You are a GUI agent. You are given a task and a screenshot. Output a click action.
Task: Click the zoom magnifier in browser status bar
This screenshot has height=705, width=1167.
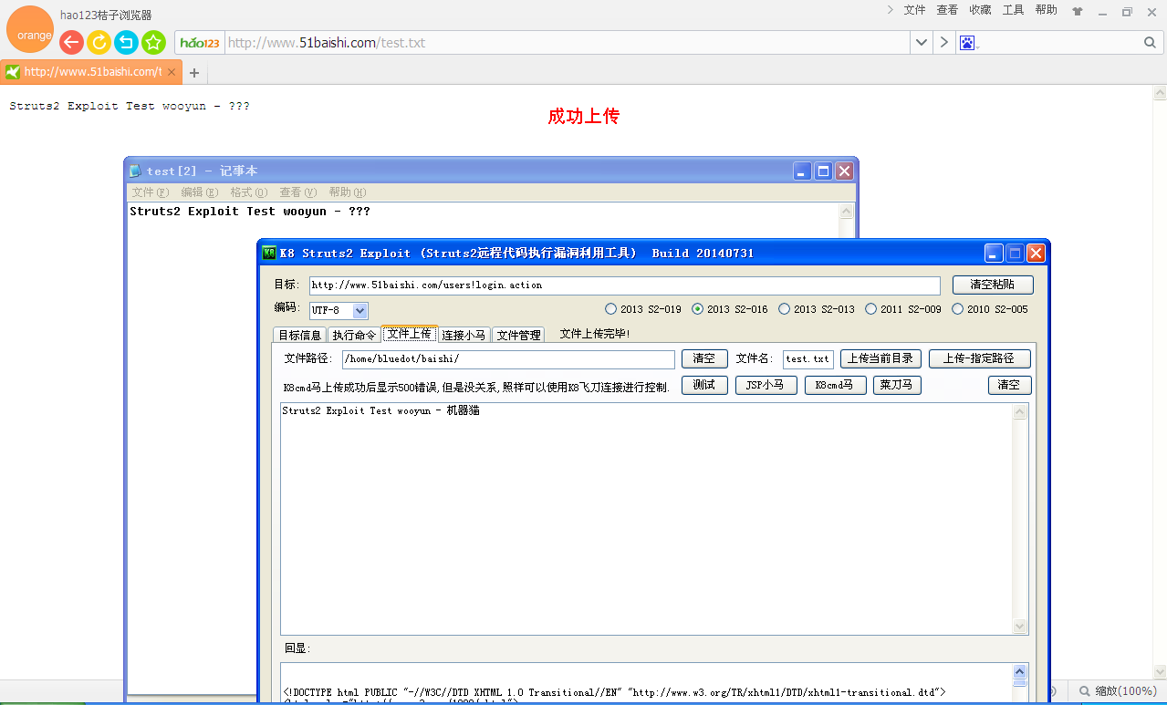point(1085,691)
